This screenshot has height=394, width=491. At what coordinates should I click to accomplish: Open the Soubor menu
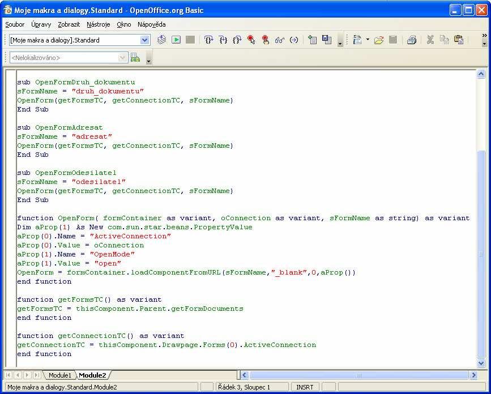tap(15, 24)
